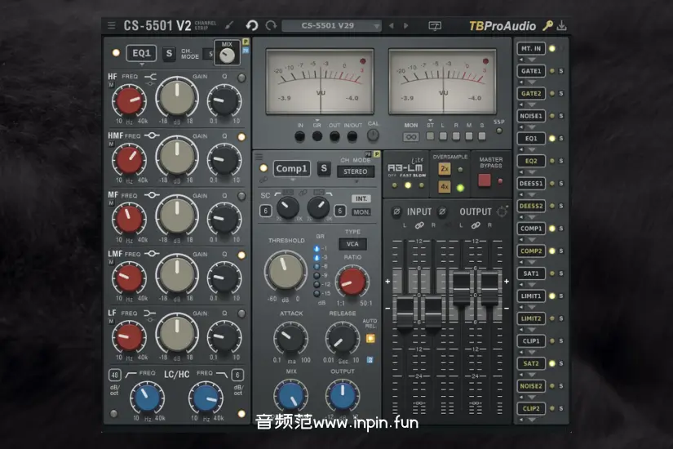This screenshot has height=449, width=673.
Task: Click the stereo link icon under MON
Action: (412, 136)
